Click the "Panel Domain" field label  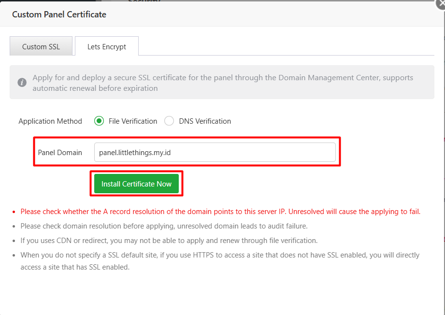60,152
